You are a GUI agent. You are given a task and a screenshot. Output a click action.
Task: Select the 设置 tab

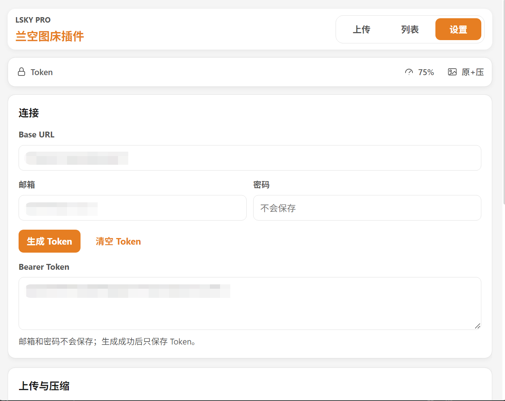(x=458, y=29)
